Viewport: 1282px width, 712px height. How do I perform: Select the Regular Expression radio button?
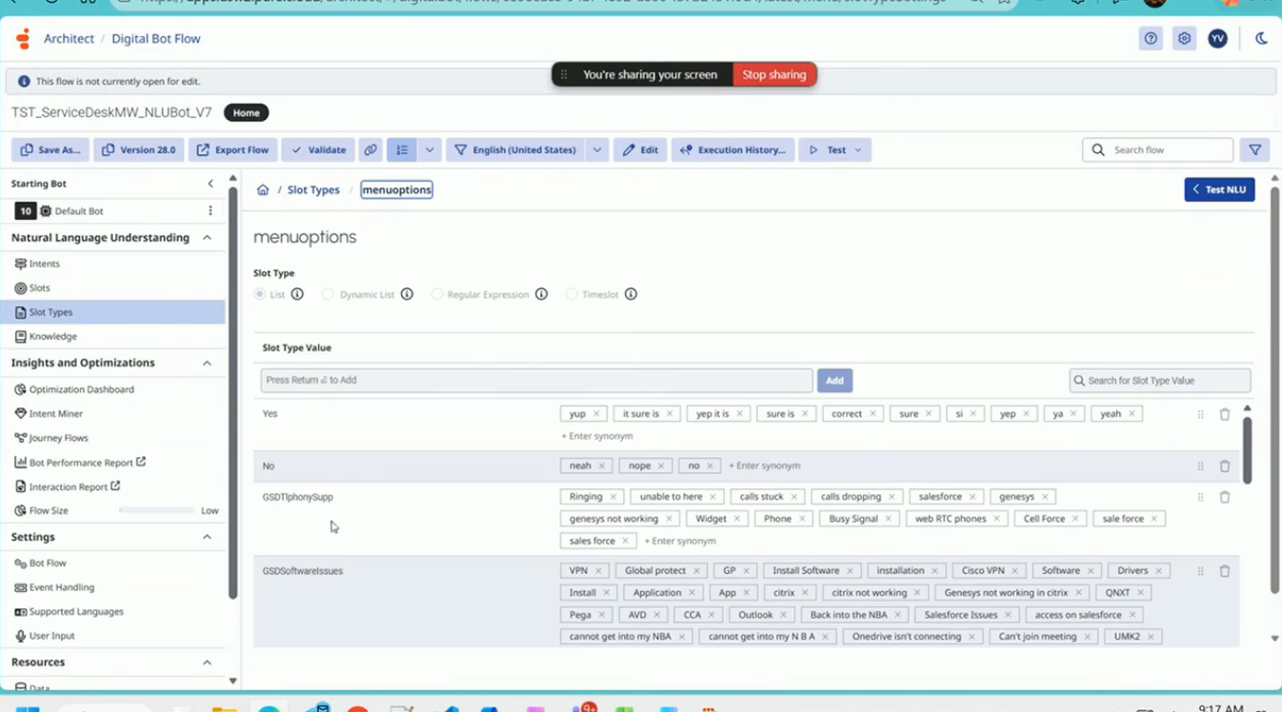[437, 294]
